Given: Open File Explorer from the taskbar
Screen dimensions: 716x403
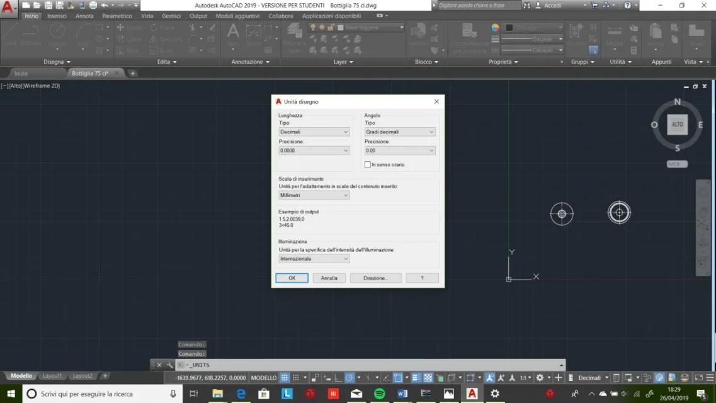Looking at the screenshot, I should 217,394.
